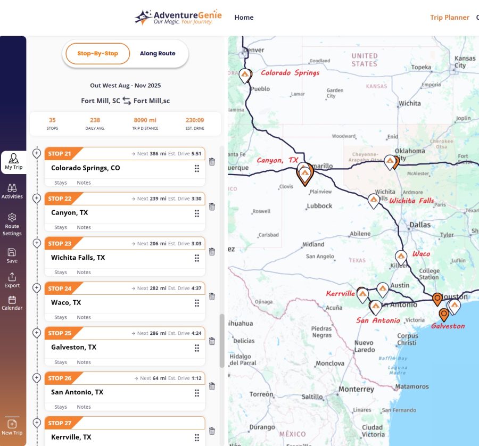Open Trip Planner in top navigation
Image resolution: width=479 pixels, height=446 pixels.
tap(449, 18)
